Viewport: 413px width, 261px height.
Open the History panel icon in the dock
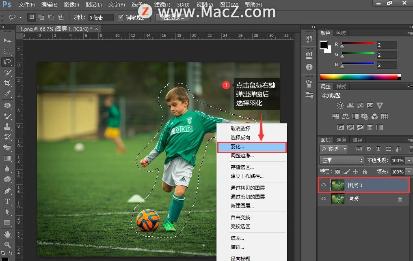point(309,39)
